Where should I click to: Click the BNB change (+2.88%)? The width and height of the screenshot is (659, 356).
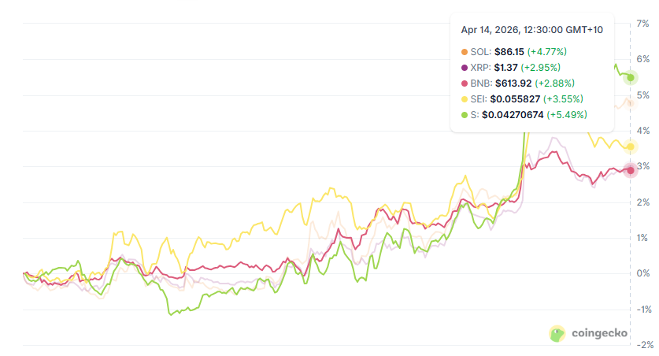555,83
